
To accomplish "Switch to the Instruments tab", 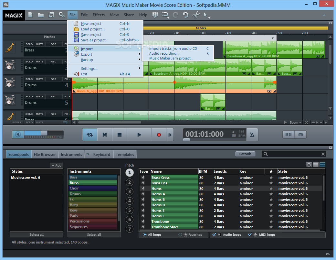I will pos(71,155).
